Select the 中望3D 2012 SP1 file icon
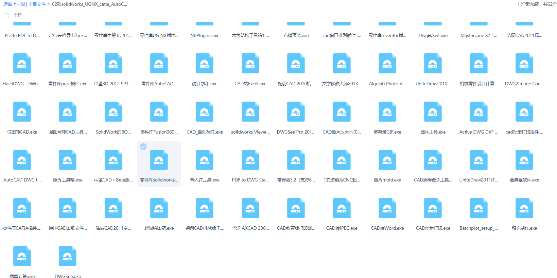 point(114,63)
